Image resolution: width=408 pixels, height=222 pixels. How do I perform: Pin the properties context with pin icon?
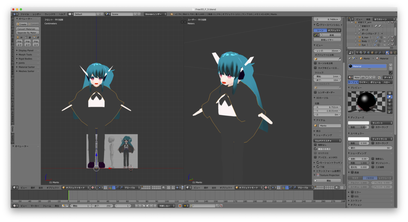[350, 59]
